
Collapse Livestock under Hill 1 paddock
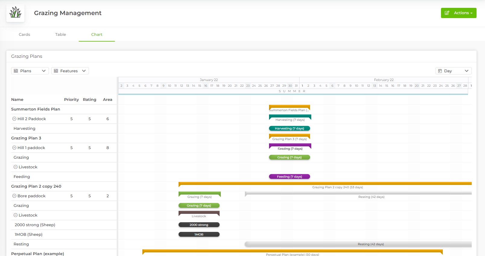click(15, 167)
